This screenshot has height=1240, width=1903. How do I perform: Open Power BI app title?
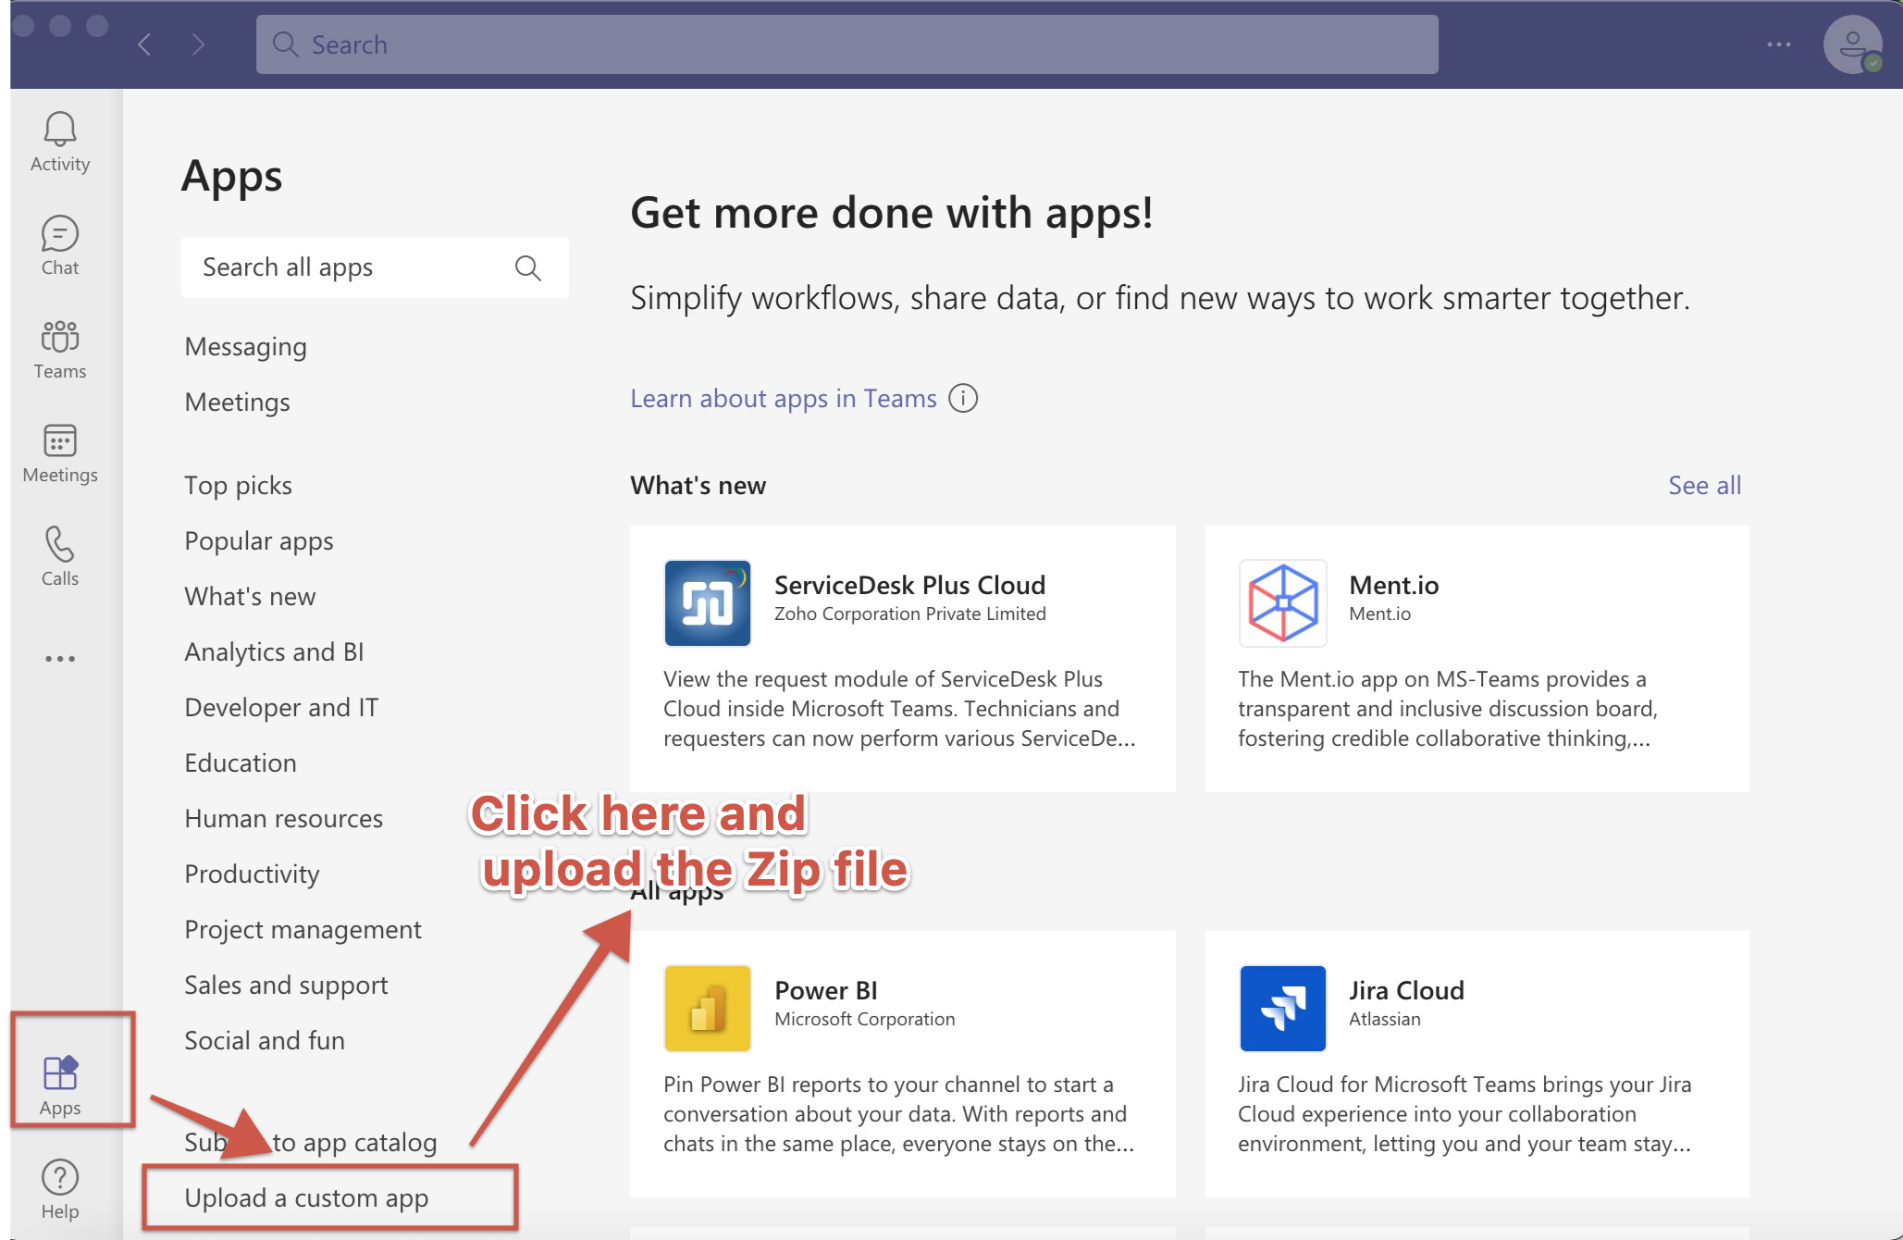[826, 990]
